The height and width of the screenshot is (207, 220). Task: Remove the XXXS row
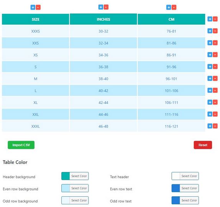[215, 31]
